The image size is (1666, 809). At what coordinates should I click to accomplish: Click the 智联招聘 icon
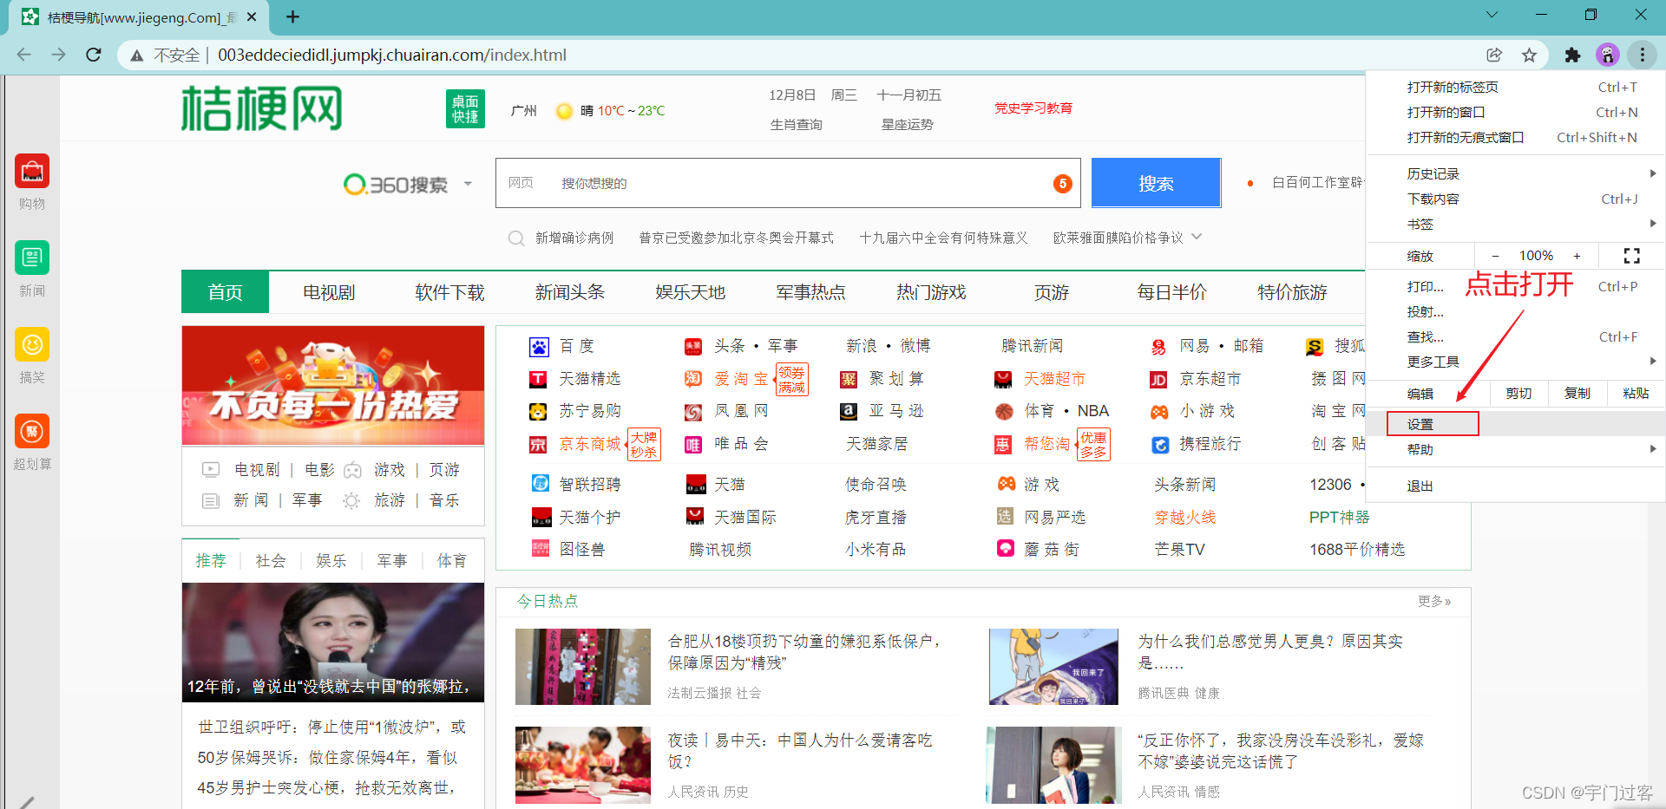(x=540, y=483)
